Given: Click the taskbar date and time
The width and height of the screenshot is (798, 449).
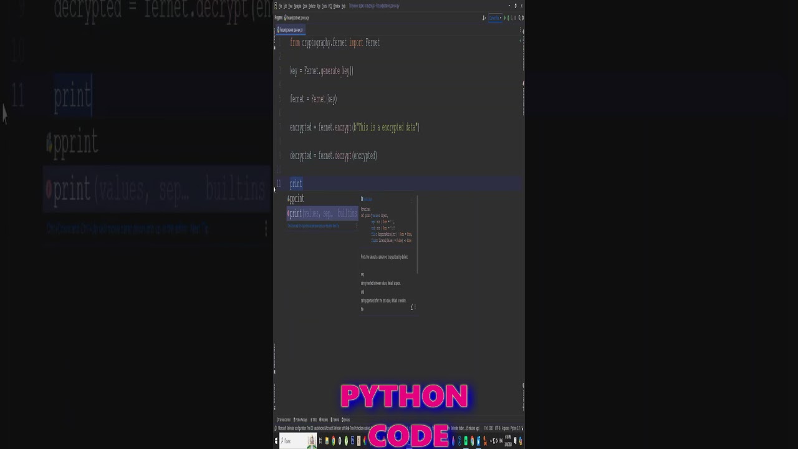Looking at the screenshot, I should (x=507, y=441).
